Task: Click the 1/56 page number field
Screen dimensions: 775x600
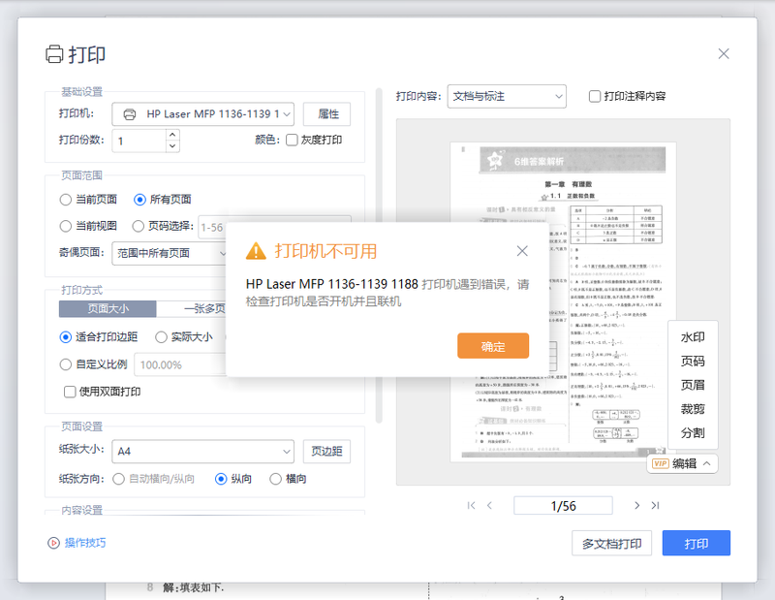Action: [x=563, y=506]
